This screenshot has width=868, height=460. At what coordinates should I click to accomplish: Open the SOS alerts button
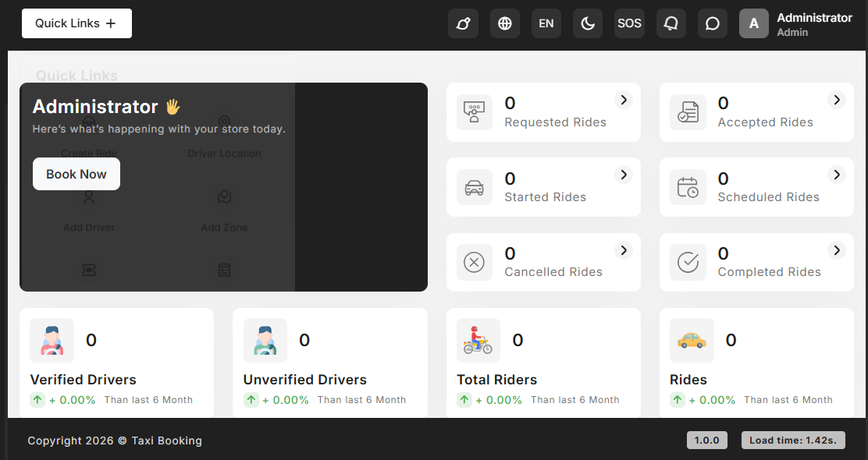click(x=629, y=23)
